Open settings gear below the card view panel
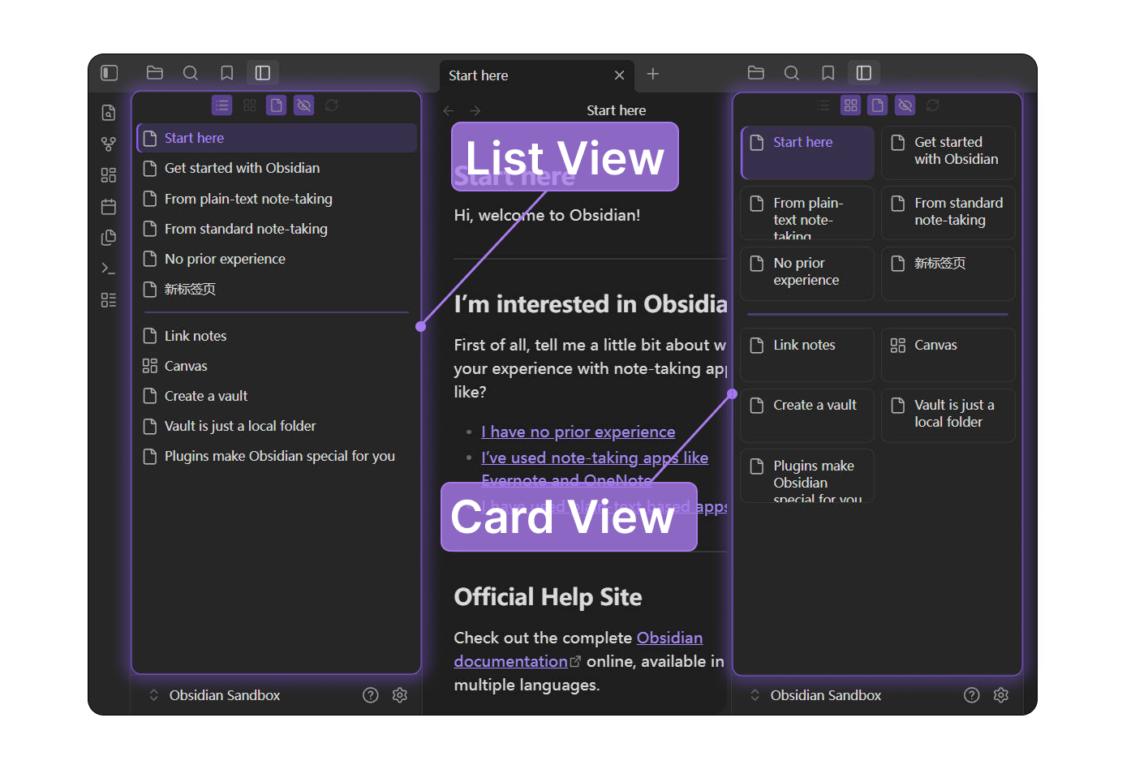1148x765 pixels. click(1001, 695)
